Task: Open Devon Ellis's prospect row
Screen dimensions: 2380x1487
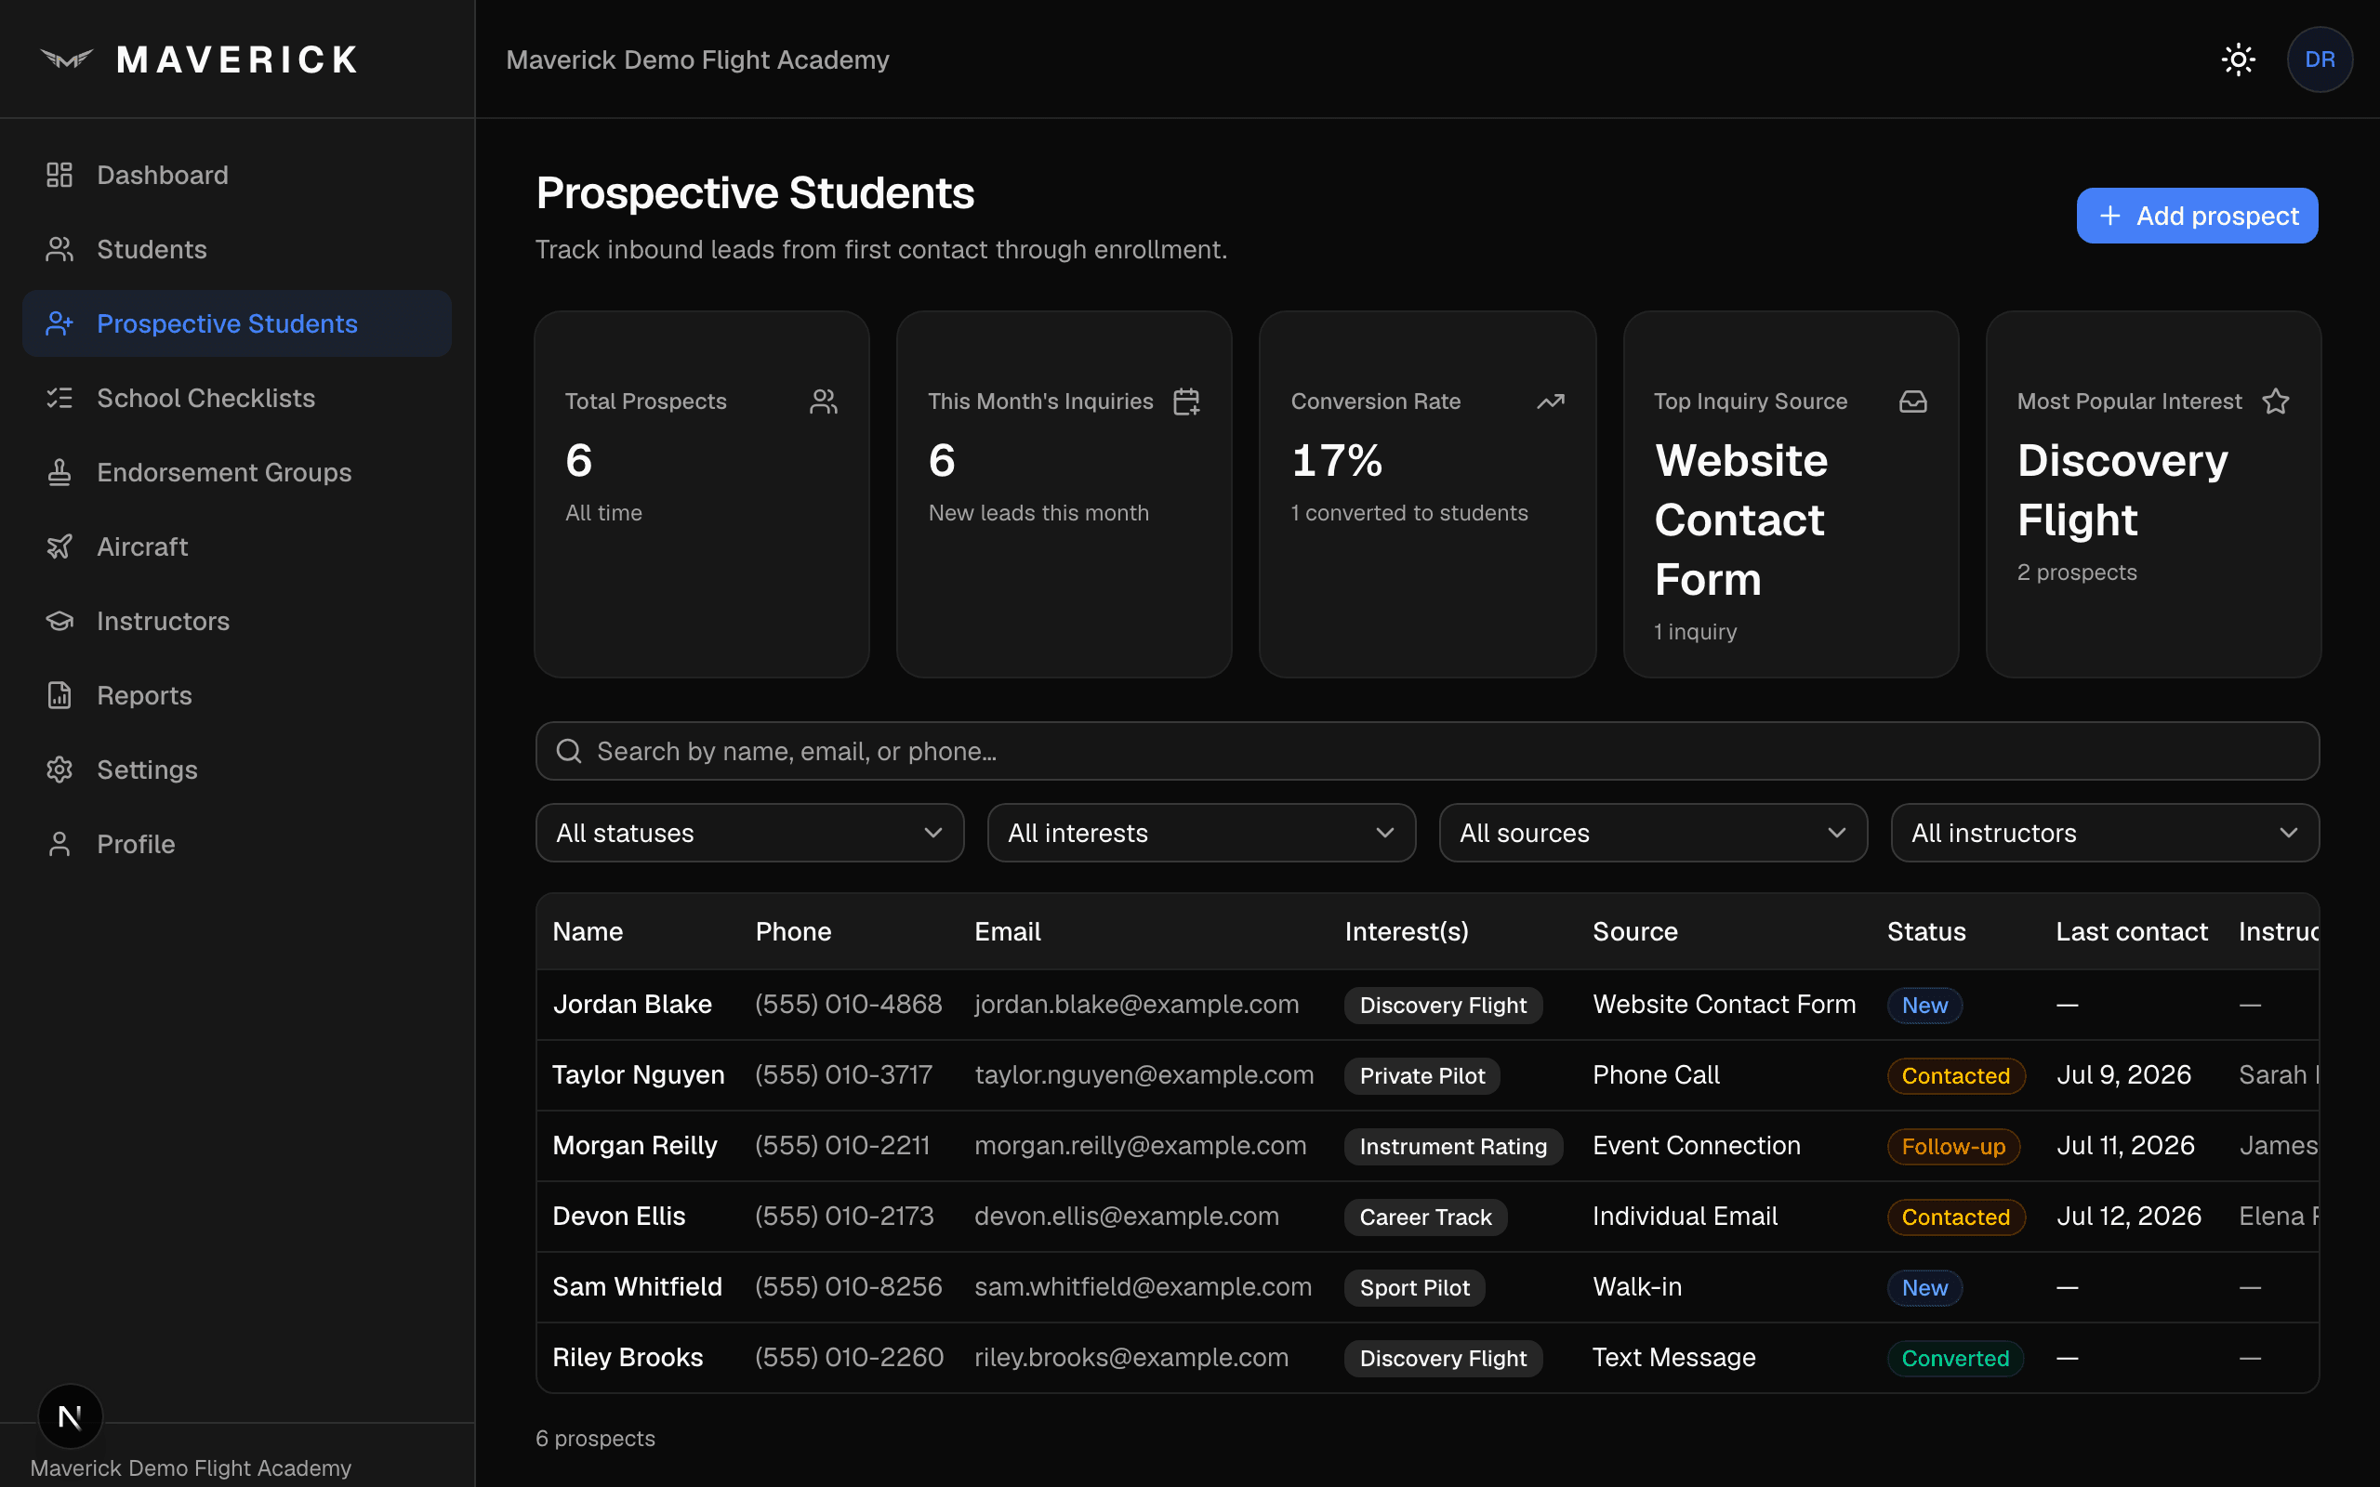Action: pos(1427,1217)
